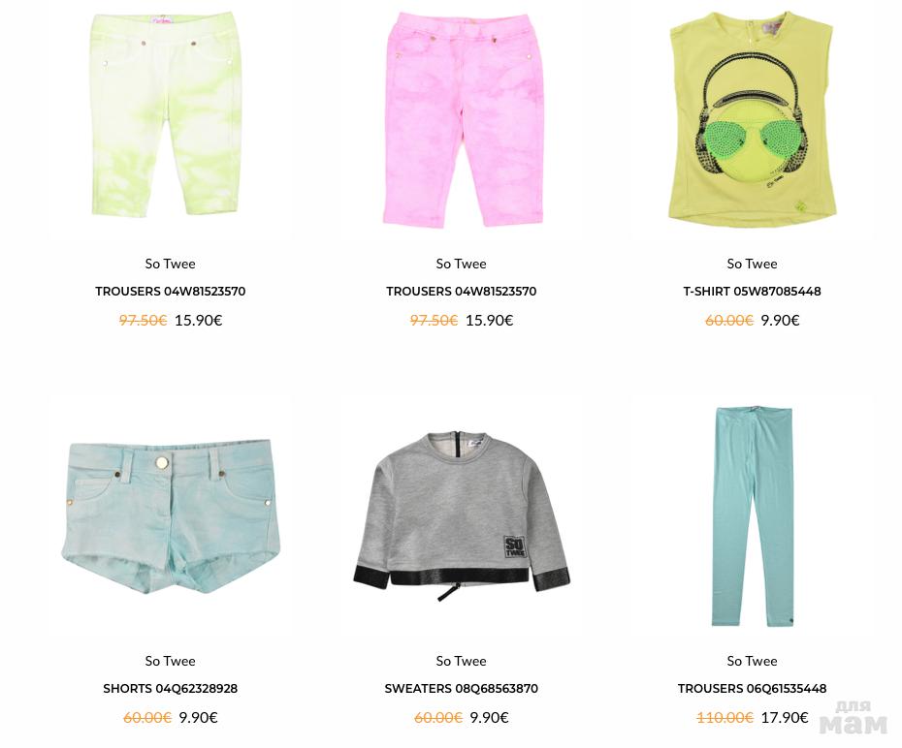902x748 pixels.
Task: Click So Twee brand above the shorts title
Action: [171, 661]
